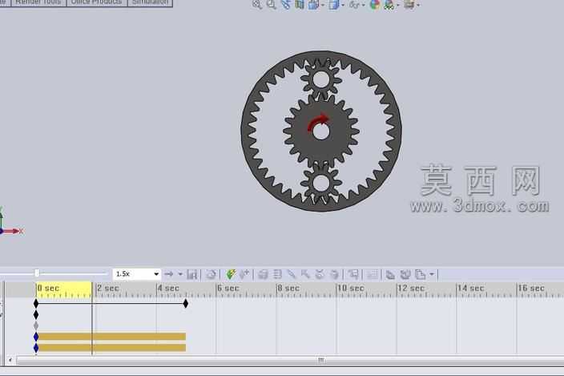564x376 pixels.
Task: Click the 6 sec timeline ruler mark
Action: point(228,288)
